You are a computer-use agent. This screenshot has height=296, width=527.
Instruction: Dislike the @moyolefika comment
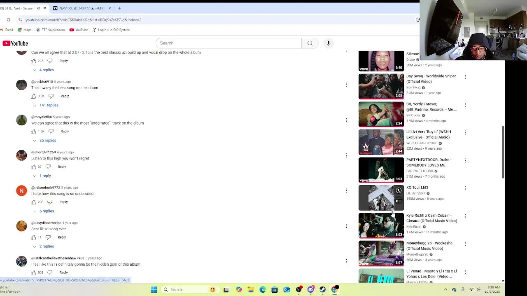pyautogui.click(x=51, y=132)
